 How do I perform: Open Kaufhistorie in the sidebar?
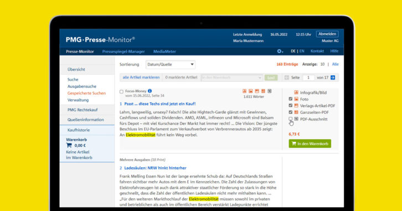(x=79, y=130)
